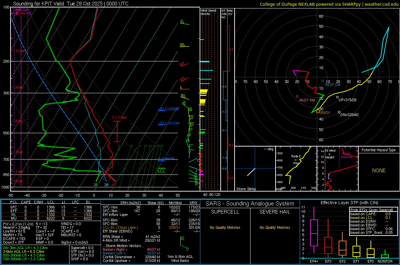400x265 pixels.
Task: Select the 'Storm Slinky' panel label
Action: 246,189
